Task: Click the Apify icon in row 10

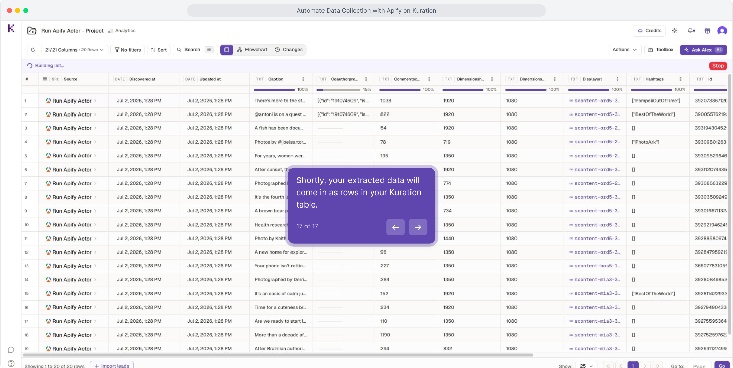Action: pos(48,225)
